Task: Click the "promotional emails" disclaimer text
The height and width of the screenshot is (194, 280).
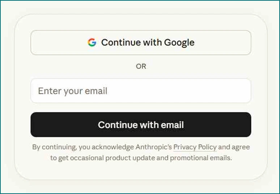Action: pyautogui.click(x=201, y=158)
